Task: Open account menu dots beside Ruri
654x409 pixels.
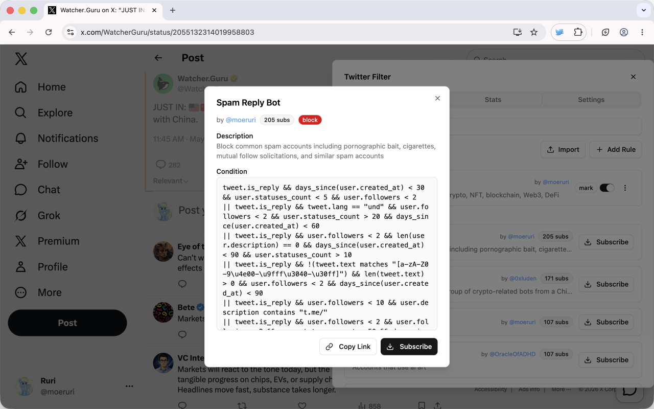Action: [x=129, y=386]
